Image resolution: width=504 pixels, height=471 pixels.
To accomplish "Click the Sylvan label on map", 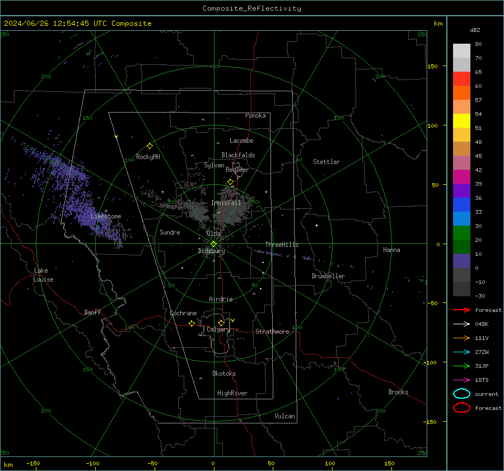I will click(214, 165).
